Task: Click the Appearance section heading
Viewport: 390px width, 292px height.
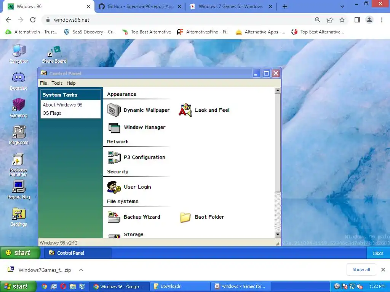Action: point(121,94)
